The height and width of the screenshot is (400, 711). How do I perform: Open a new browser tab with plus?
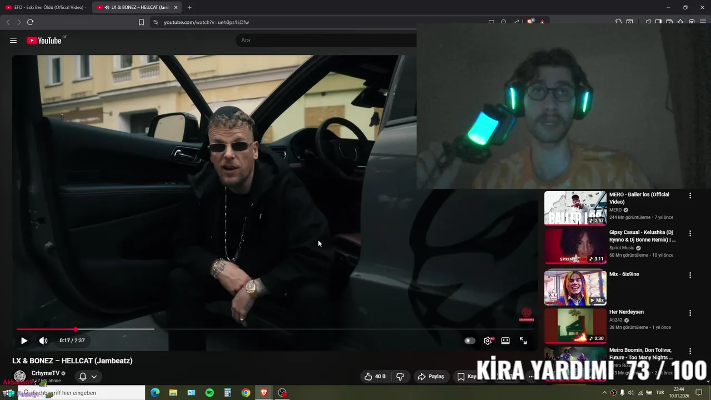pos(189,7)
